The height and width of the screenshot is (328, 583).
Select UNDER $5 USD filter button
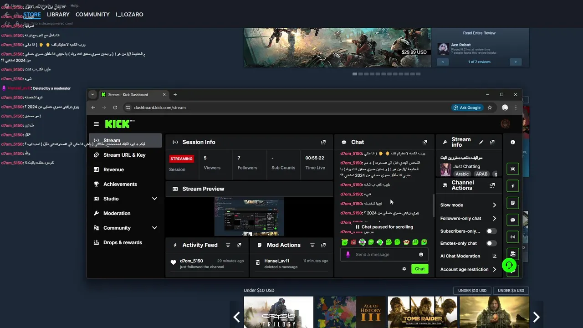pos(511,291)
